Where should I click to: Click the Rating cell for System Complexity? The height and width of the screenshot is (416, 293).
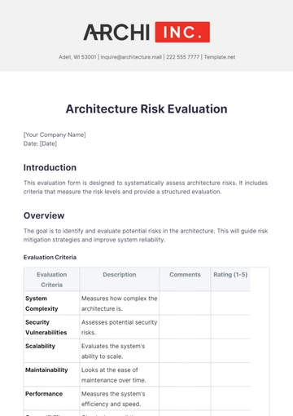coord(230,303)
